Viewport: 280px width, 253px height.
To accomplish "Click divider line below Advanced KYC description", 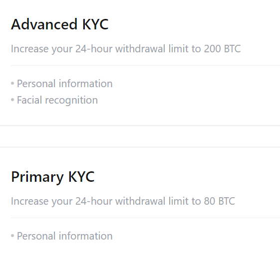I will click(x=145, y=65).
